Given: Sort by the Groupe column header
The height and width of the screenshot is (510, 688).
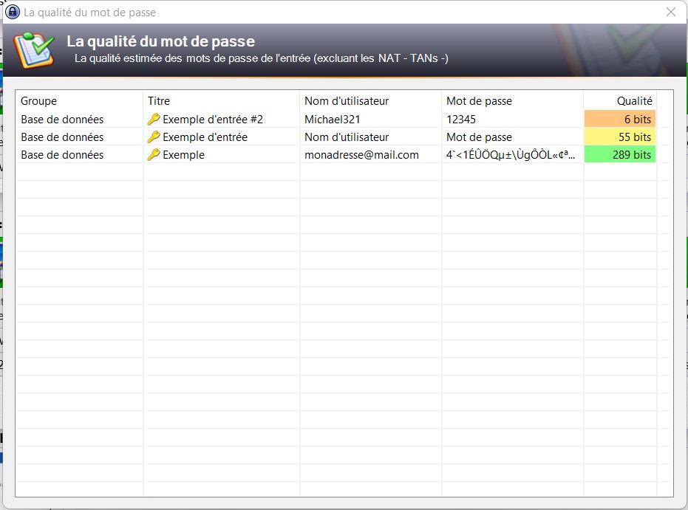Looking at the screenshot, I should pyautogui.click(x=38, y=101).
